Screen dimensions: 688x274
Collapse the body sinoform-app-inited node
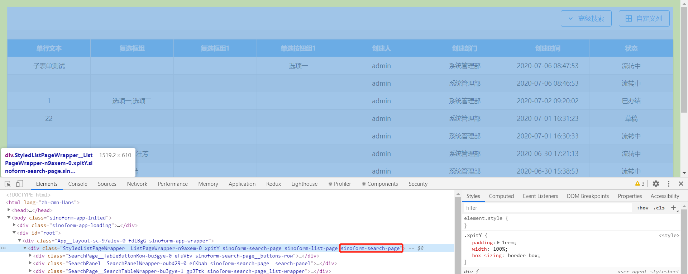pyautogui.click(x=9, y=217)
